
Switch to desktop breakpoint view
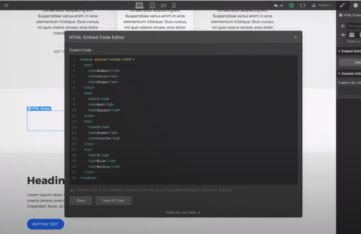pyautogui.click(x=139, y=5)
